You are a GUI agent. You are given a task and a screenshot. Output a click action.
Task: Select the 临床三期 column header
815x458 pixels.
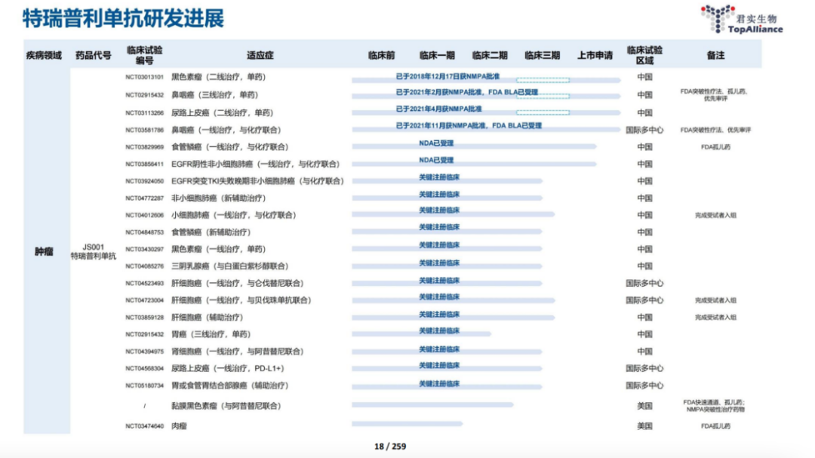click(x=542, y=55)
